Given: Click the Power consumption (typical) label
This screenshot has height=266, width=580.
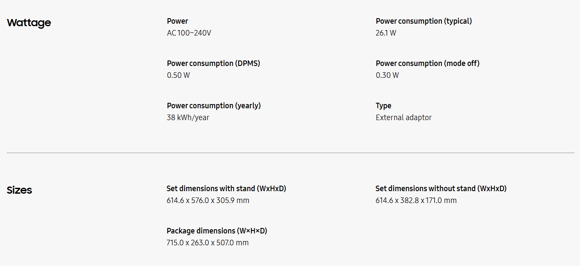Looking at the screenshot, I should coord(424,21).
